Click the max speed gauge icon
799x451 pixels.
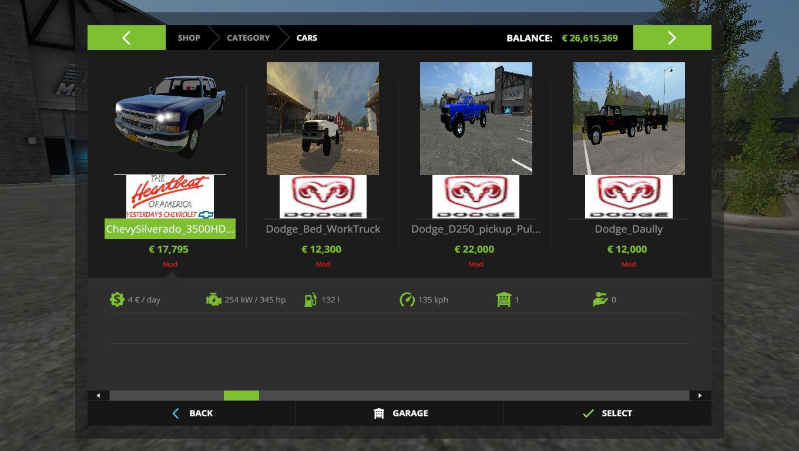[x=407, y=299]
